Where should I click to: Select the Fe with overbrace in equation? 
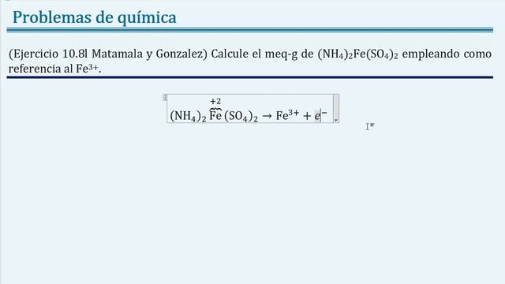215,114
